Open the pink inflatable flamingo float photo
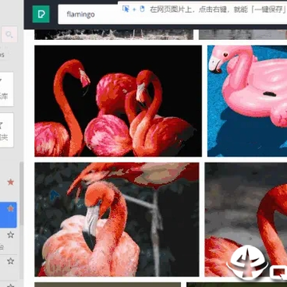Screen dimensions: 287x287 coord(247,101)
